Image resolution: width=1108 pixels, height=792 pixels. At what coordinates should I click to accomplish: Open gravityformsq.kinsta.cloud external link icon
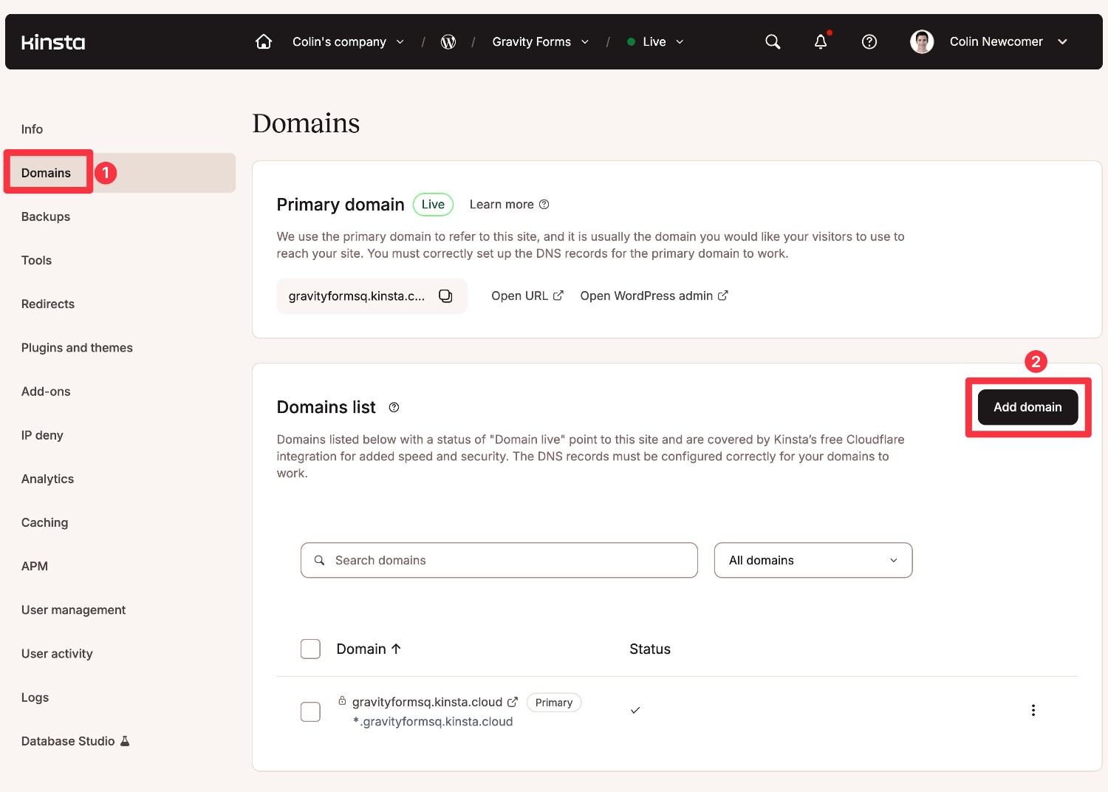click(x=513, y=702)
